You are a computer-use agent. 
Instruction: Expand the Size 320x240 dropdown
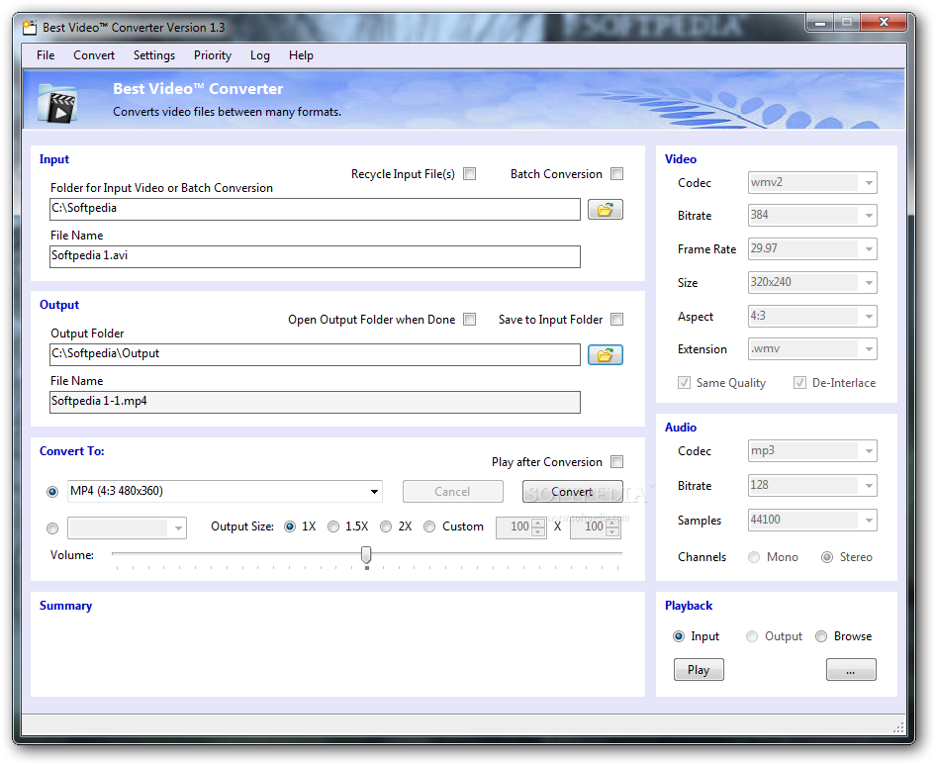coord(812,282)
